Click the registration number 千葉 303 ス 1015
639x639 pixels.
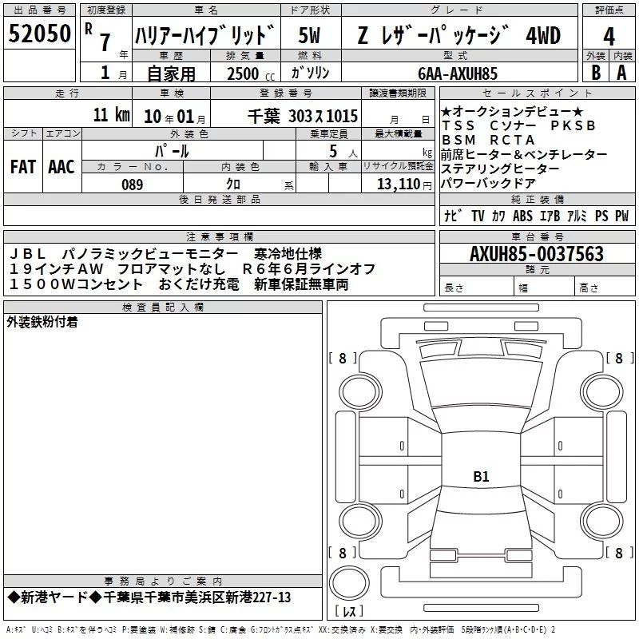point(303,117)
